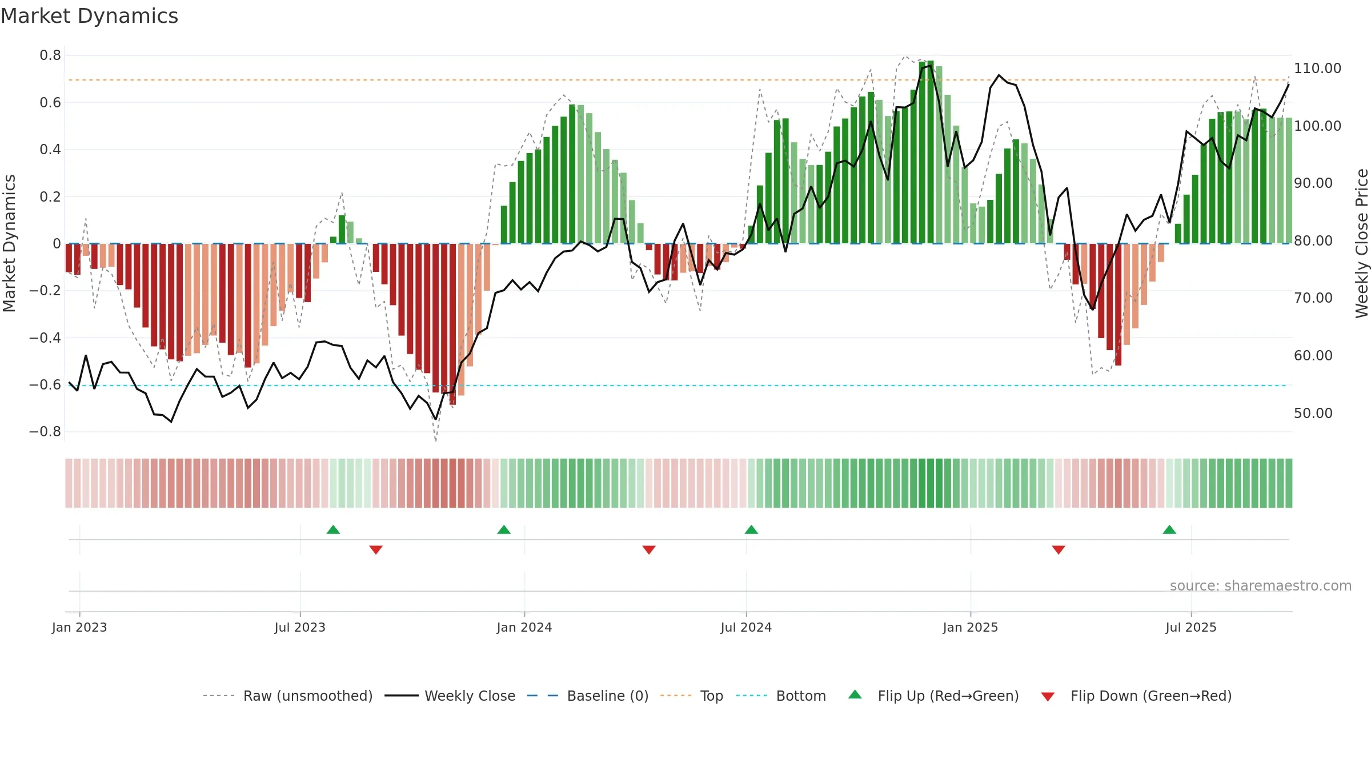Click the red Flip Down triangle icon in the legend
Viewport: 1371px width, 771px height.
coord(1048,697)
